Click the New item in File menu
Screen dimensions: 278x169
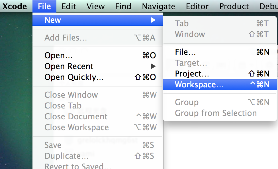click(98, 20)
